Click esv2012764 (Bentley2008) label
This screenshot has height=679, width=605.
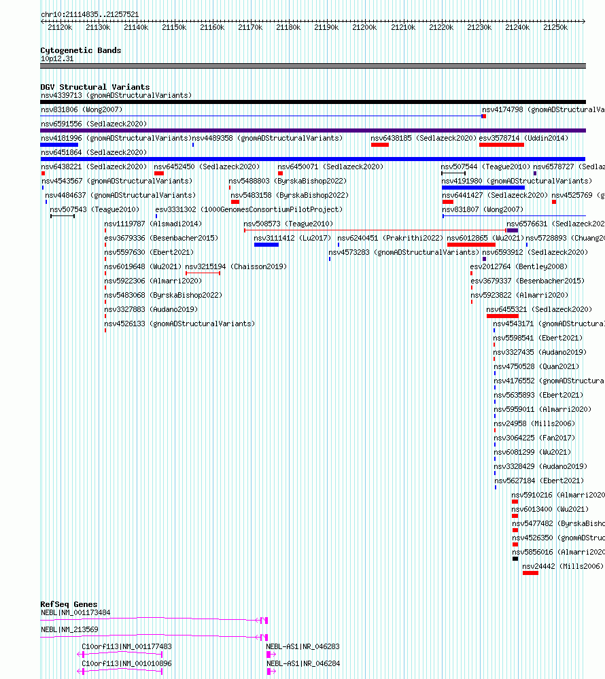coord(519,266)
